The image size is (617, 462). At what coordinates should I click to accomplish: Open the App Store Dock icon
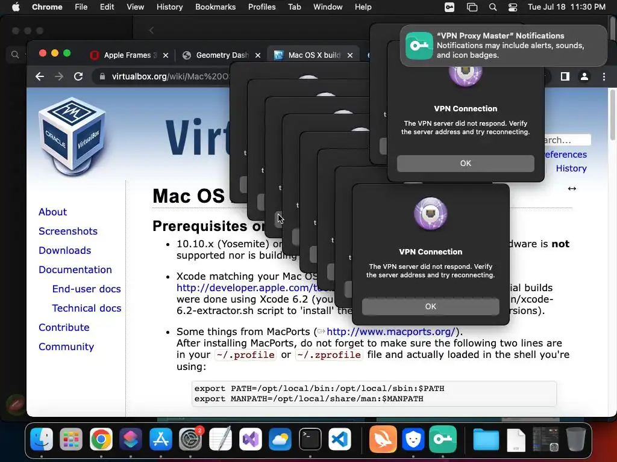click(160, 439)
